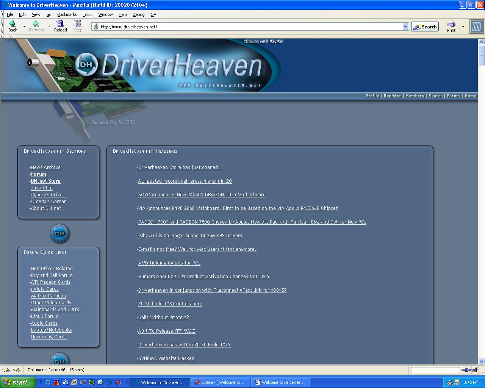Click Donate with PayPal link
The height and width of the screenshot is (388, 485).
coord(263,42)
